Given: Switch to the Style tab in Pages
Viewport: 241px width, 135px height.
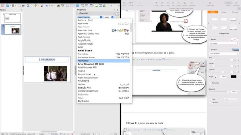Looking at the screenshot, I should coord(213,12).
